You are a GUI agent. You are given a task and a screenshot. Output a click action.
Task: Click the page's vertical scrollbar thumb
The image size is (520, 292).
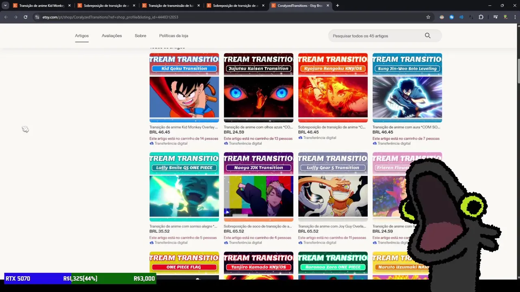point(518,71)
